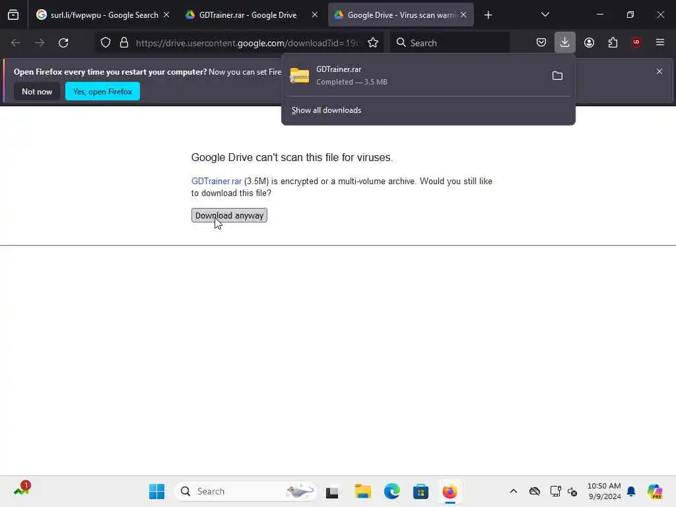View site security padlock info
Image resolution: width=676 pixels, height=507 pixels.
124,43
